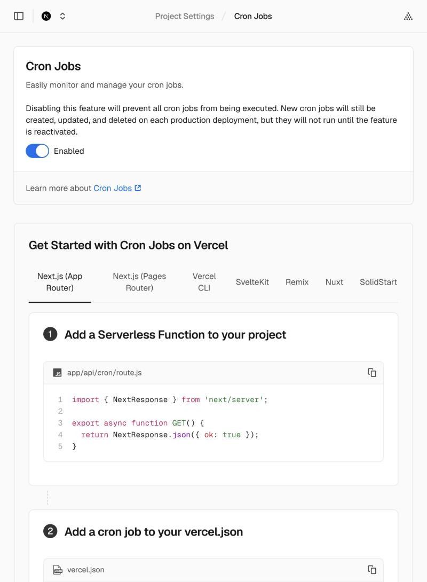Open the Cron Jobs documentation link
The image size is (427, 582).
point(113,188)
